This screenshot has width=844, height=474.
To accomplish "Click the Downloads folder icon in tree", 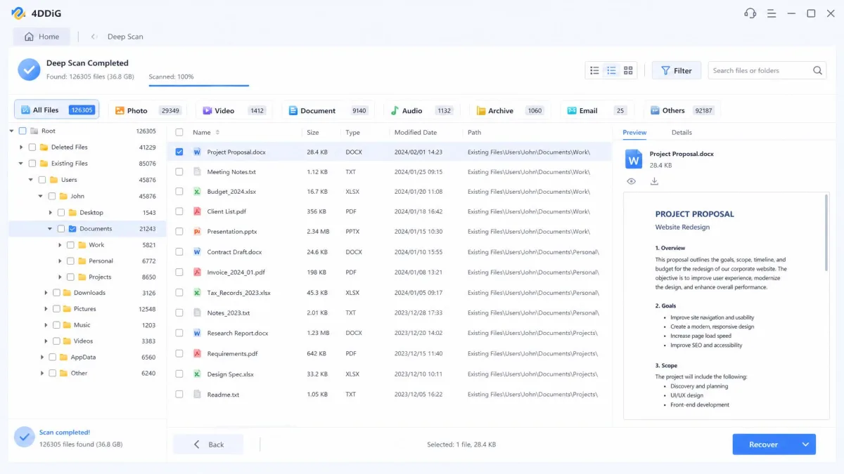I will 67,293.
